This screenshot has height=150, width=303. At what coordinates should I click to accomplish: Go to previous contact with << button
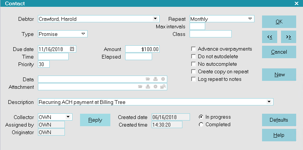tap(270, 37)
